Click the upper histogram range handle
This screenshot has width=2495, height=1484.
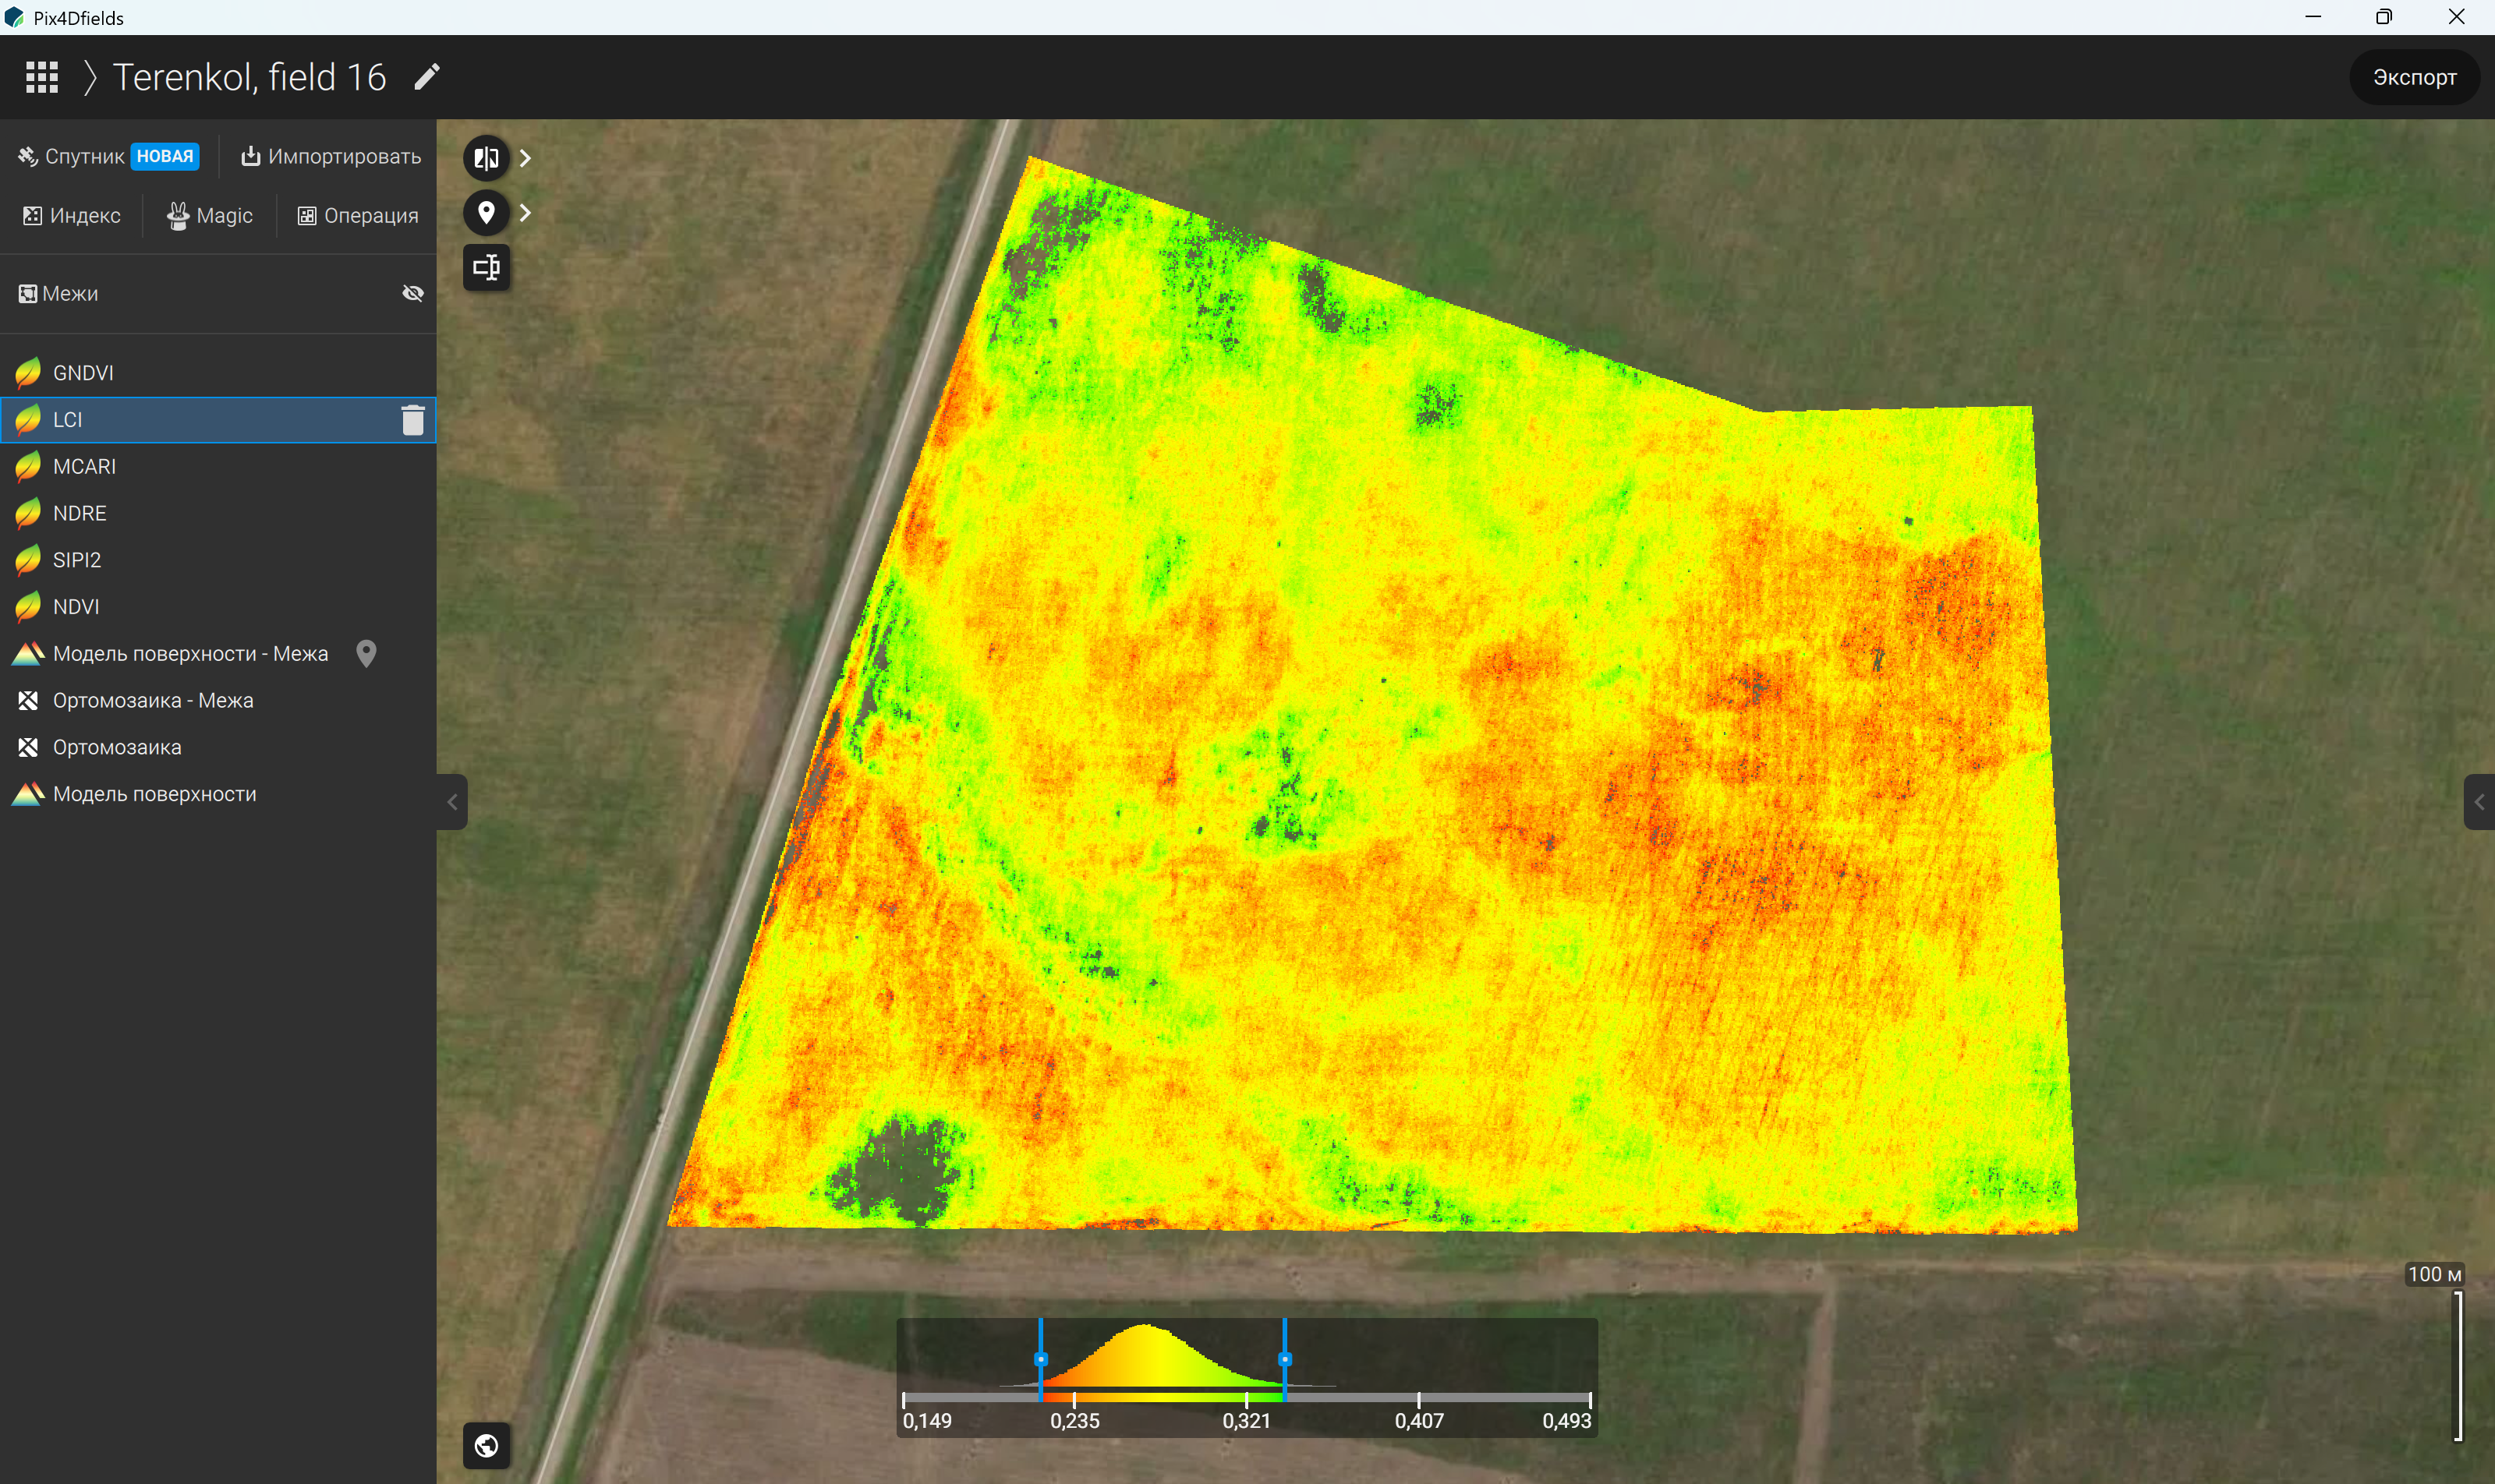1284,1359
